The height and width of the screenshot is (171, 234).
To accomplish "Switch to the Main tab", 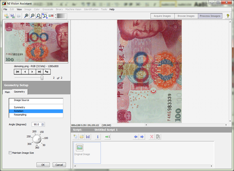I will pyautogui.click(x=7, y=92).
